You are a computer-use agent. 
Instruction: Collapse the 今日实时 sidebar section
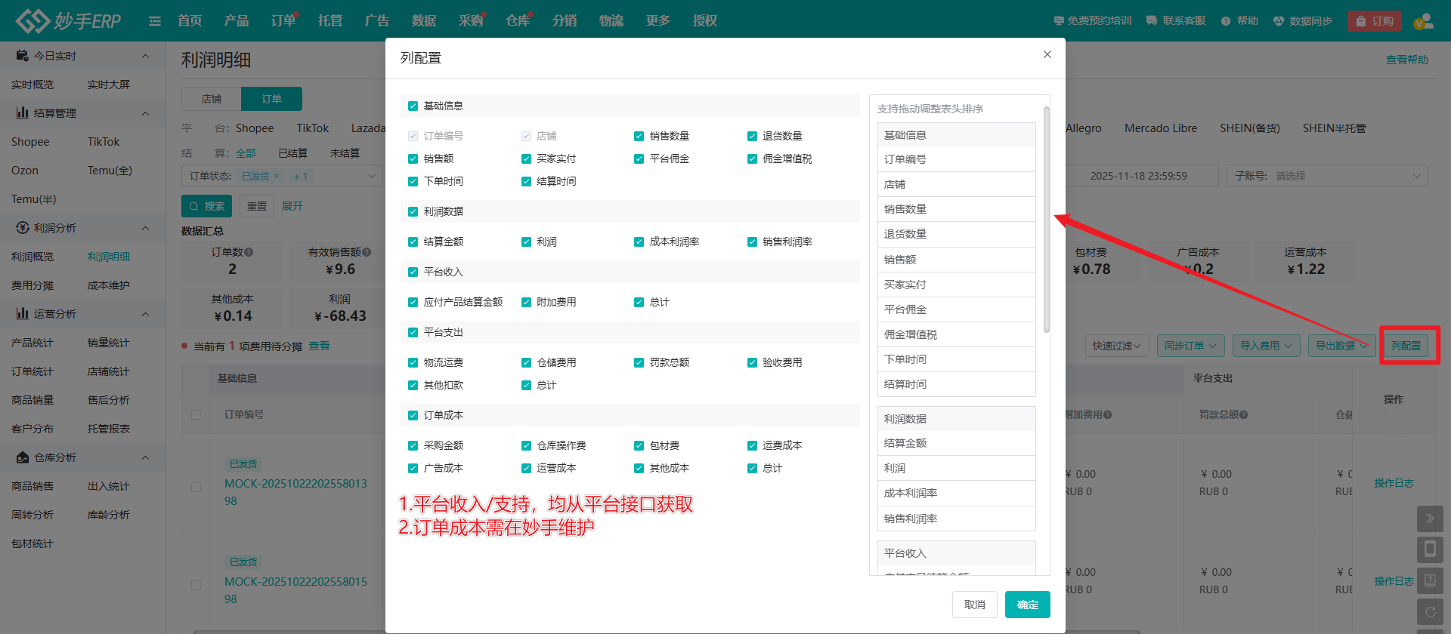point(145,56)
